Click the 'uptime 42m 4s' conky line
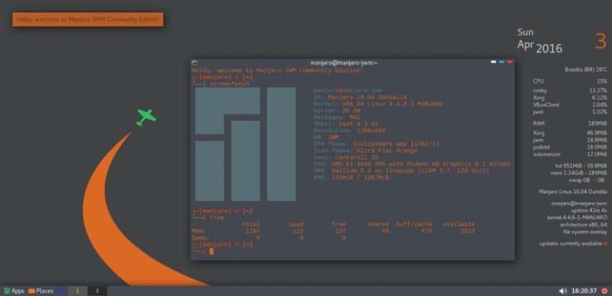The width and height of the screenshot is (612, 296). click(589, 211)
